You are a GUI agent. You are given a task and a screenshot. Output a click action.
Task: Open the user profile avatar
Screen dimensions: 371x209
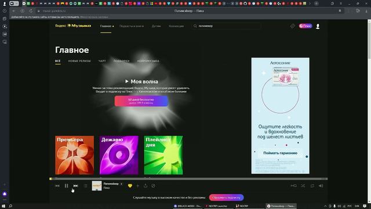click(x=318, y=26)
